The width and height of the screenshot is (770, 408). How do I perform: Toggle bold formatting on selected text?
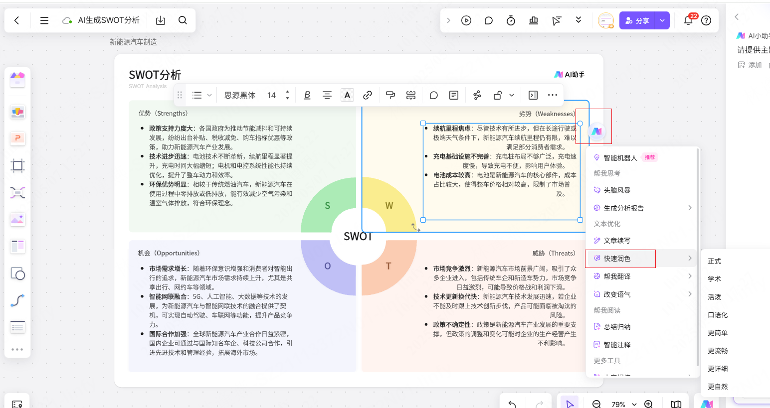click(307, 95)
